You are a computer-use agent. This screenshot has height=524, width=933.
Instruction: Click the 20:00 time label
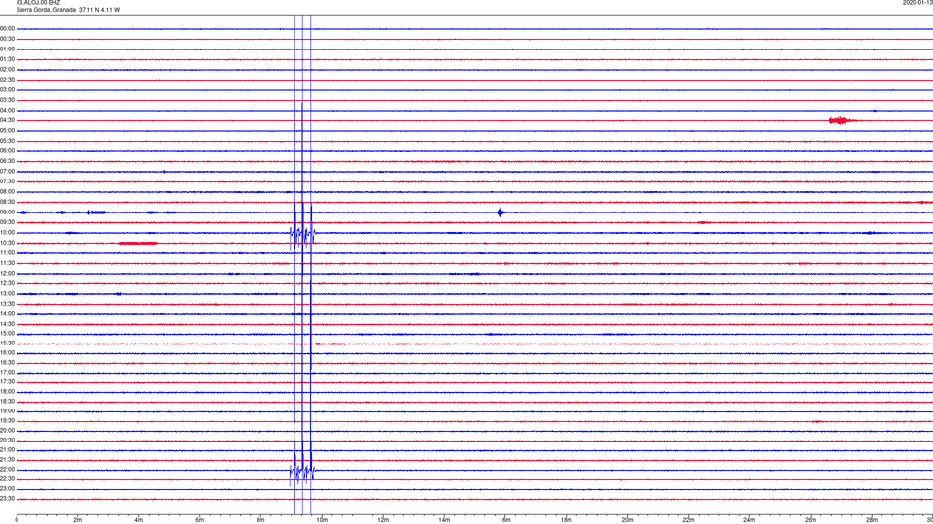coord(7,431)
